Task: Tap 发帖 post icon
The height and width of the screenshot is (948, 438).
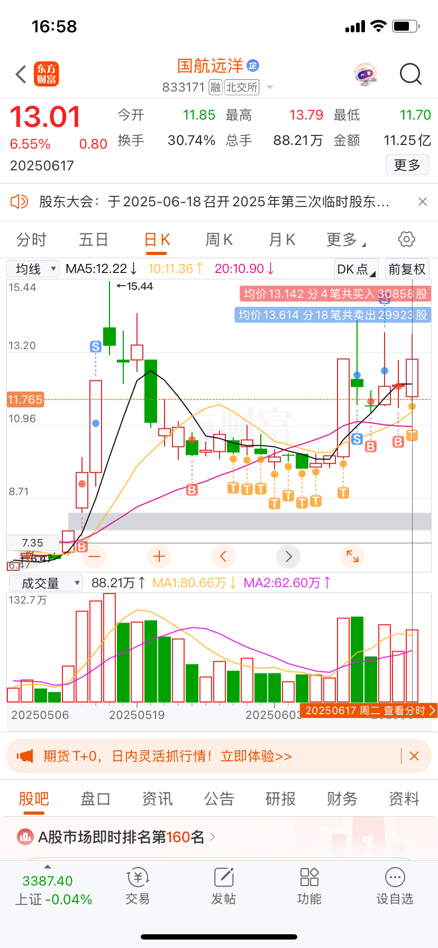Action: tap(224, 887)
